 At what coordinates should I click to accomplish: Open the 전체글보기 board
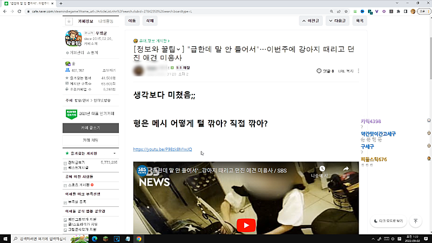(x=77, y=163)
